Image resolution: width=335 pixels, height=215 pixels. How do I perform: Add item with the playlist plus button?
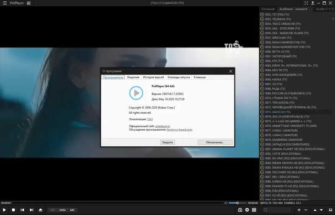(299, 210)
